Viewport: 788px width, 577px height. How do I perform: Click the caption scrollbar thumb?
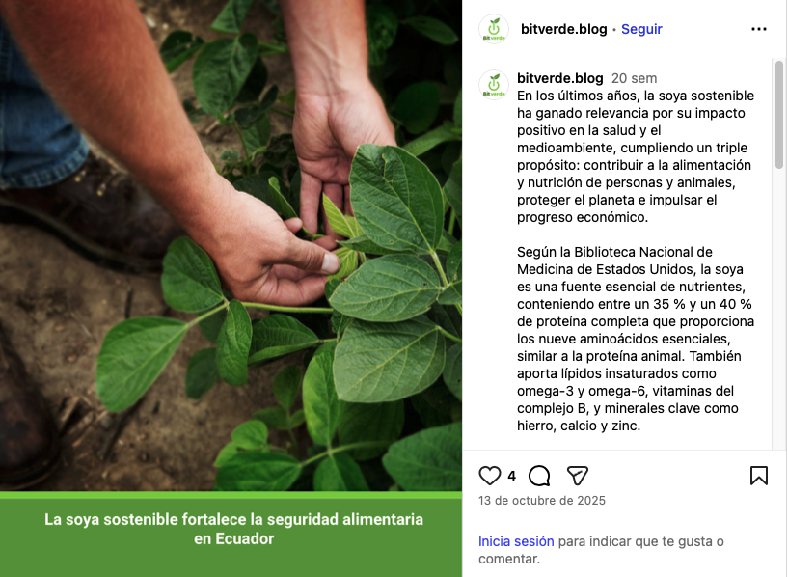779,115
